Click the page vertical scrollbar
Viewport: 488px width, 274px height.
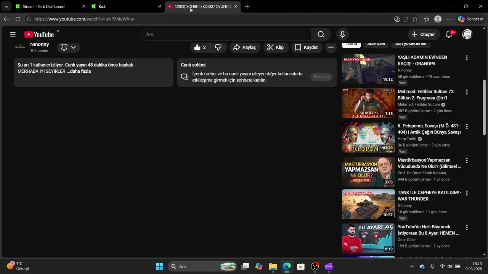[485, 107]
